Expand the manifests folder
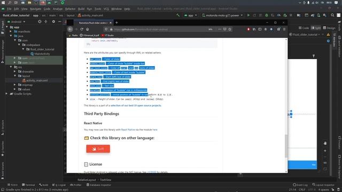The width and height of the screenshot is (342, 192). pos(11,31)
